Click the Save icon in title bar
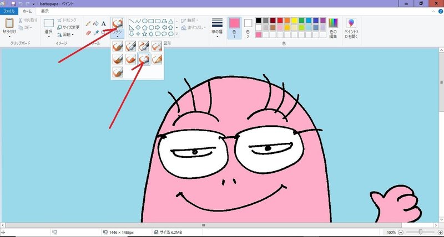The height and width of the screenshot is (237, 444). click(x=13, y=4)
